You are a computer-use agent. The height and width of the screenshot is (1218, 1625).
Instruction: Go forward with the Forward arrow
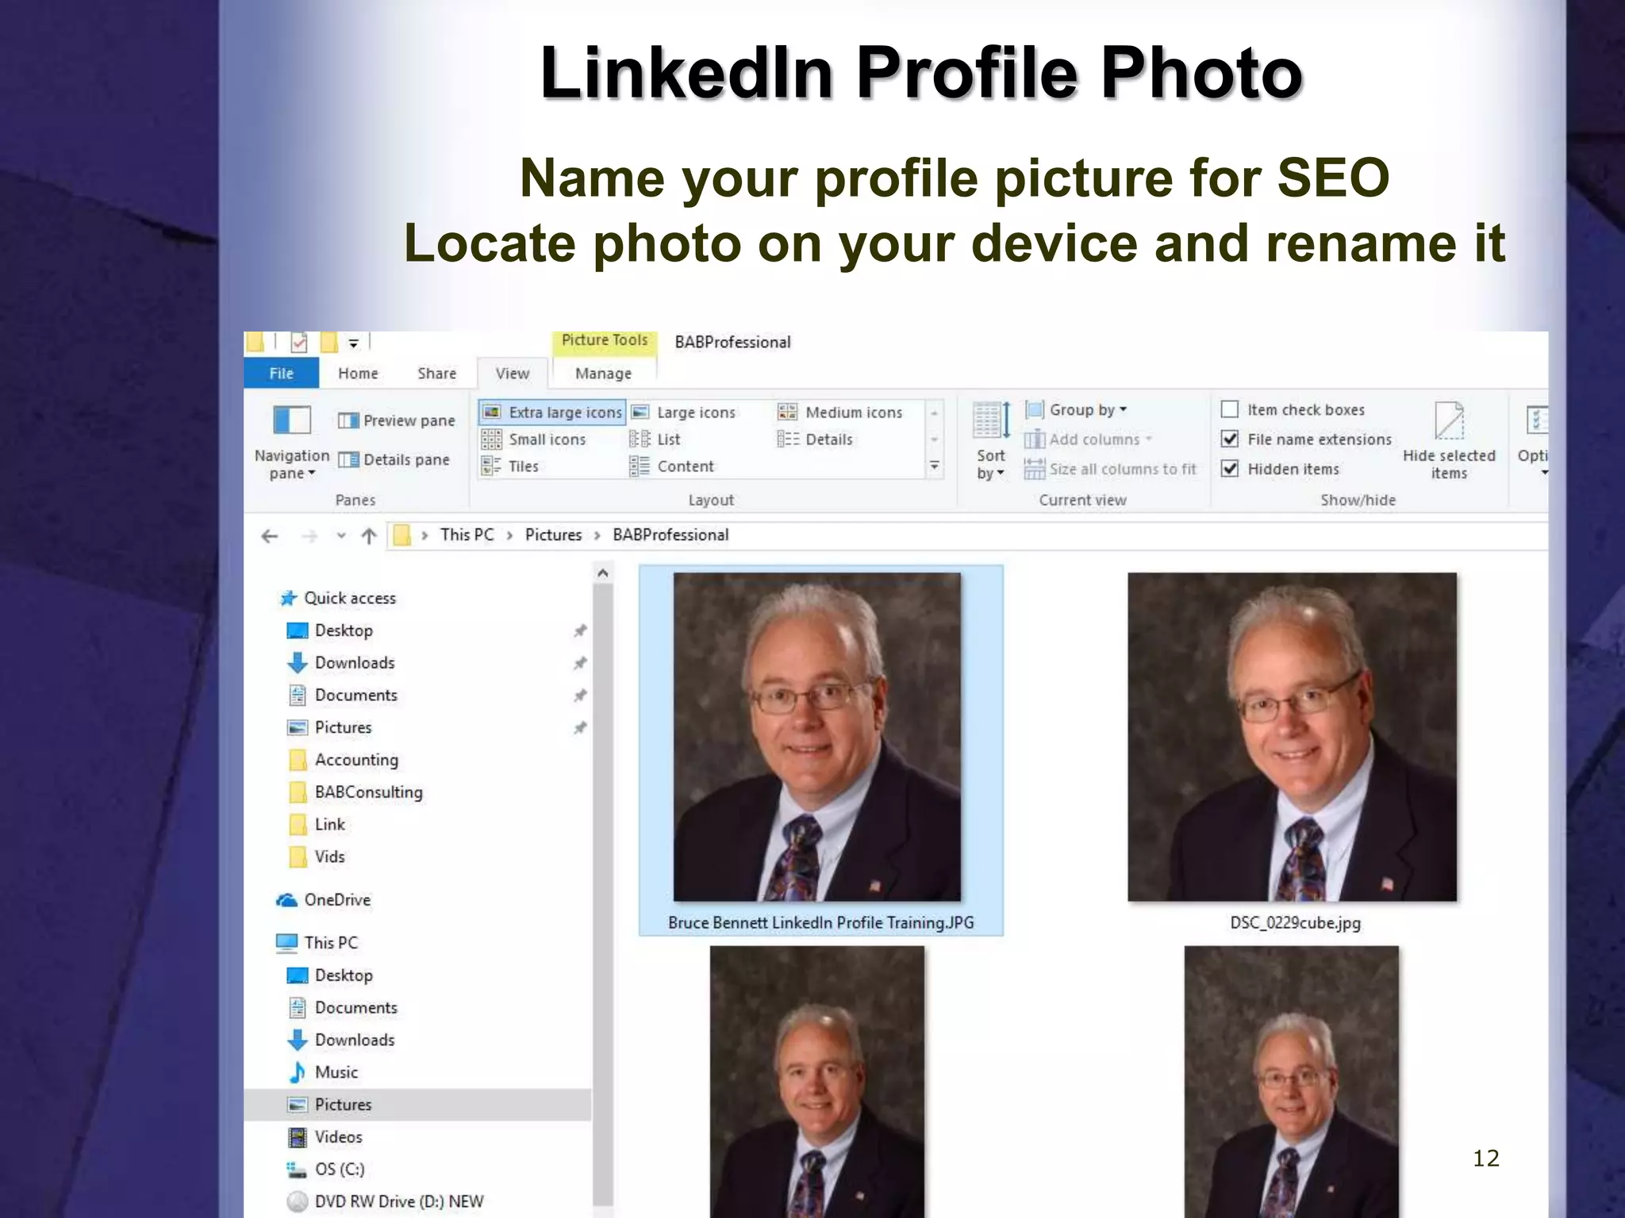pyautogui.click(x=309, y=537)
